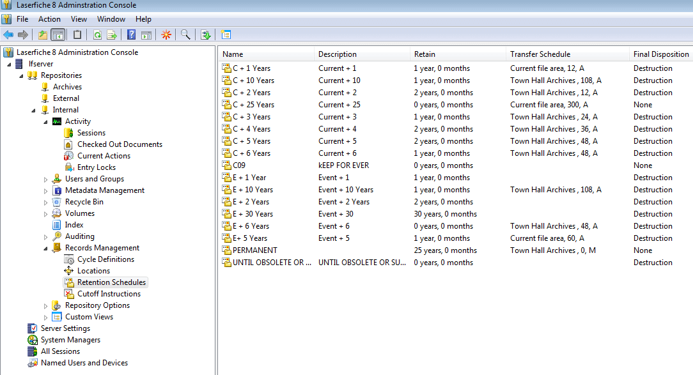Open Help via the blue question mark icon
Image resolution: width=693 pixels, height=375 pixels.
(131, 34)
